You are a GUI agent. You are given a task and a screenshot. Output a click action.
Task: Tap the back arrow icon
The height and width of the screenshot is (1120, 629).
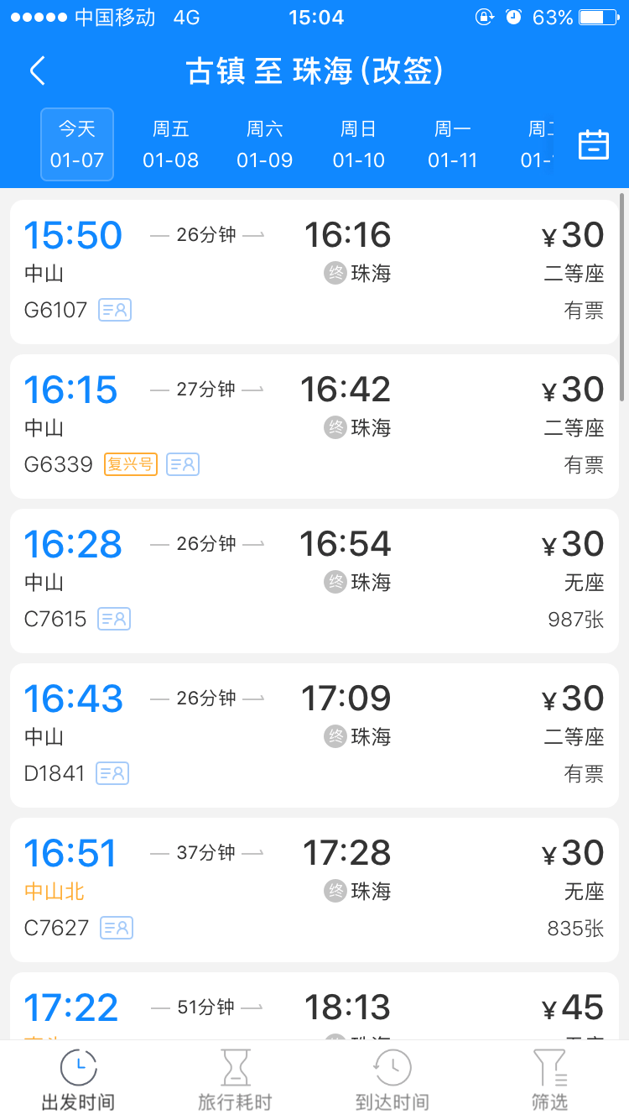[38, 71]
